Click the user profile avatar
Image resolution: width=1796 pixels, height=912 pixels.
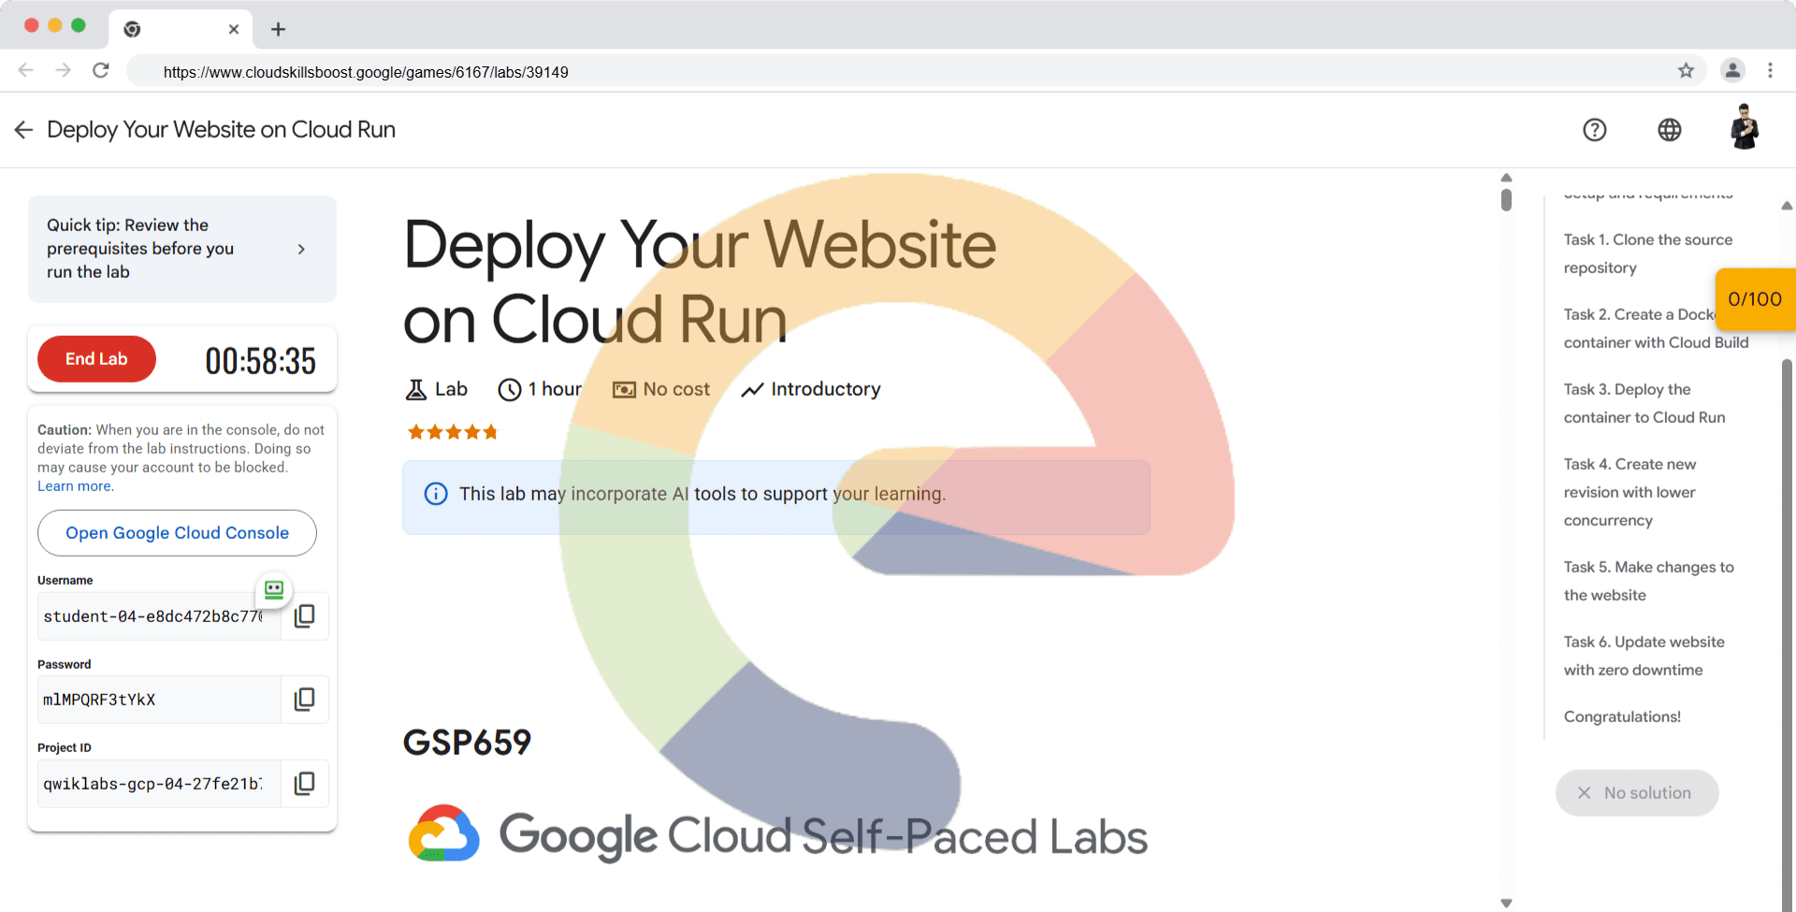click(1744, 128)
